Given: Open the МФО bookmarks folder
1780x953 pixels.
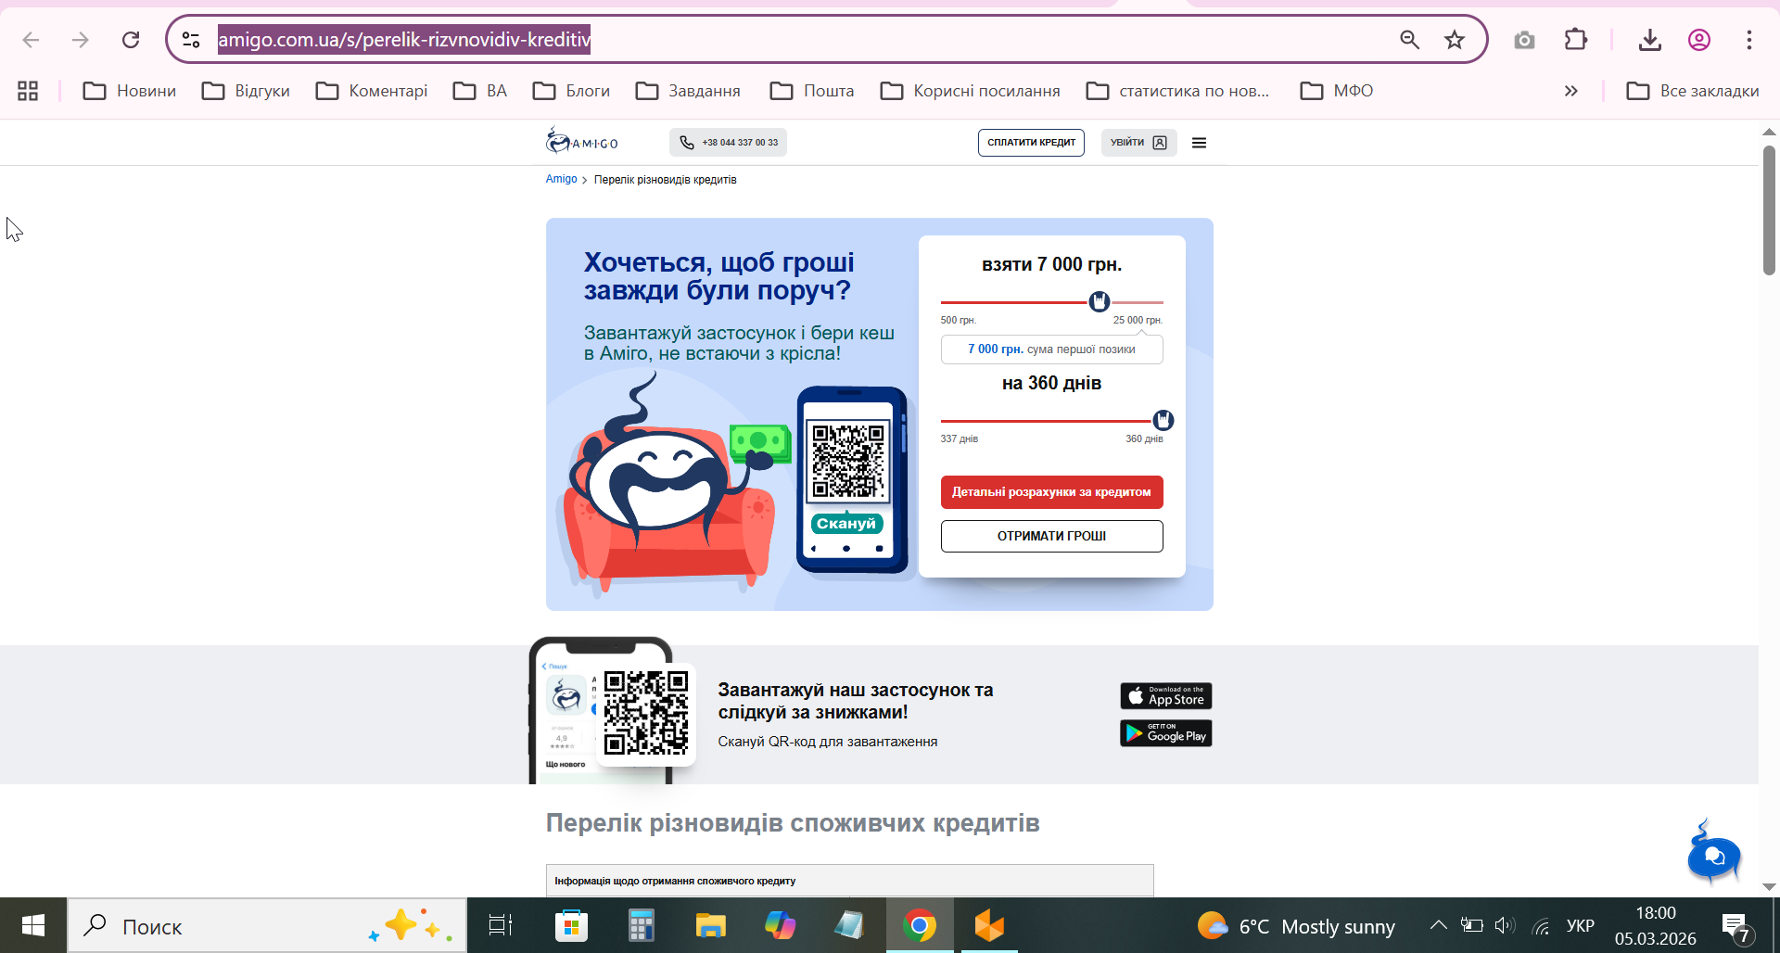Looking at the screenshot, I should [x=1337, y=91].
